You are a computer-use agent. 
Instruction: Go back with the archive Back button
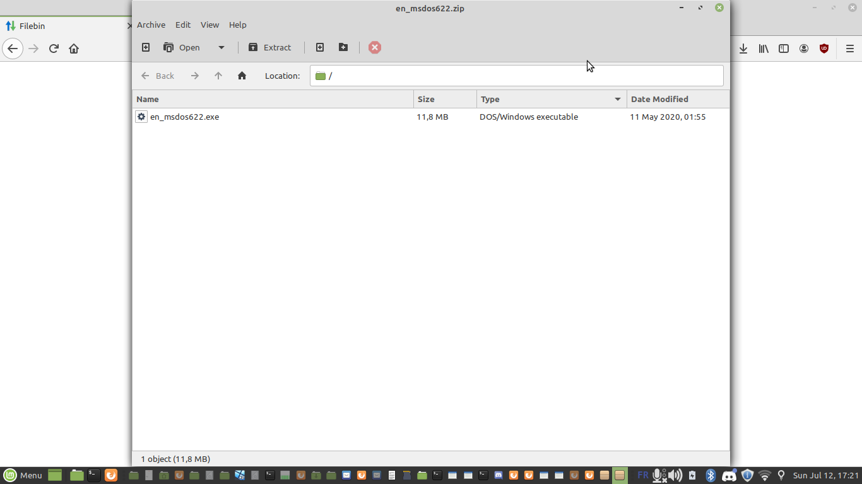158,76
